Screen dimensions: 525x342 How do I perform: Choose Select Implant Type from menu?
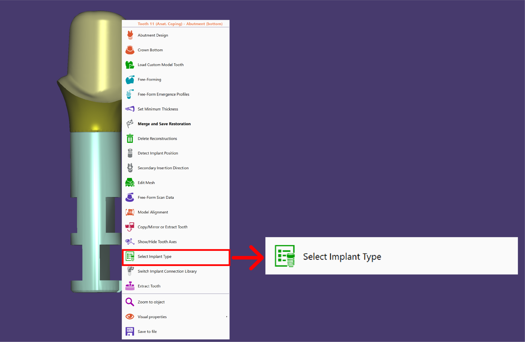click(176, 257)
